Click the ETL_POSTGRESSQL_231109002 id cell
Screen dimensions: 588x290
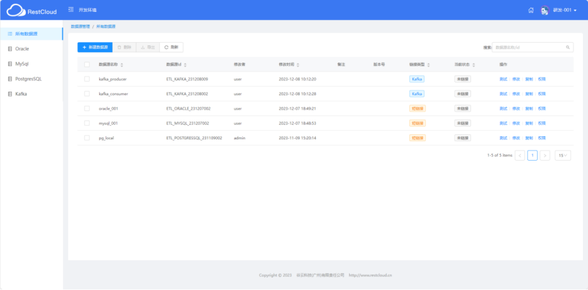click(x=194, y=137)
